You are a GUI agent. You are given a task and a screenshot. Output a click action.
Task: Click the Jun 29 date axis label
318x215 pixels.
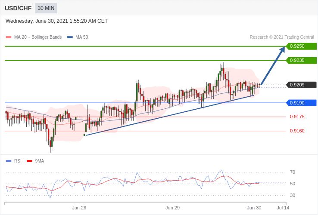coord(172,208)
